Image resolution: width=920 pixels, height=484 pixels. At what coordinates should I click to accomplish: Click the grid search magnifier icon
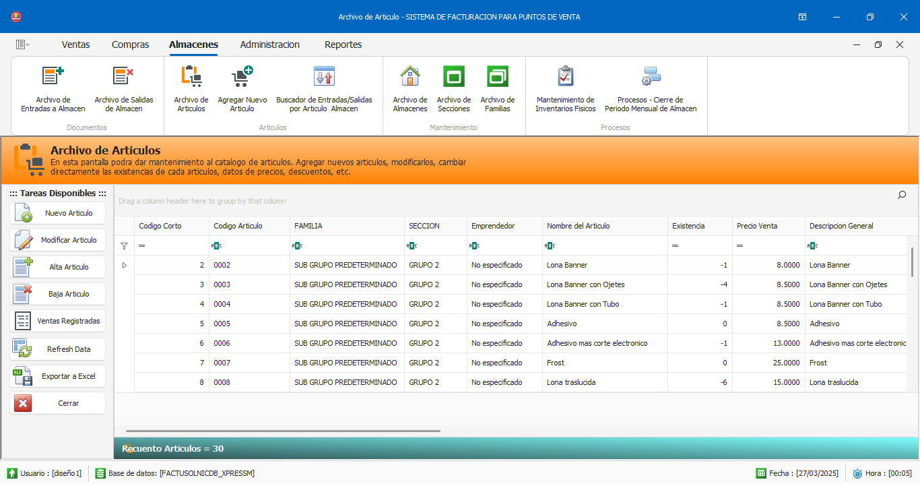pos(902,195)
